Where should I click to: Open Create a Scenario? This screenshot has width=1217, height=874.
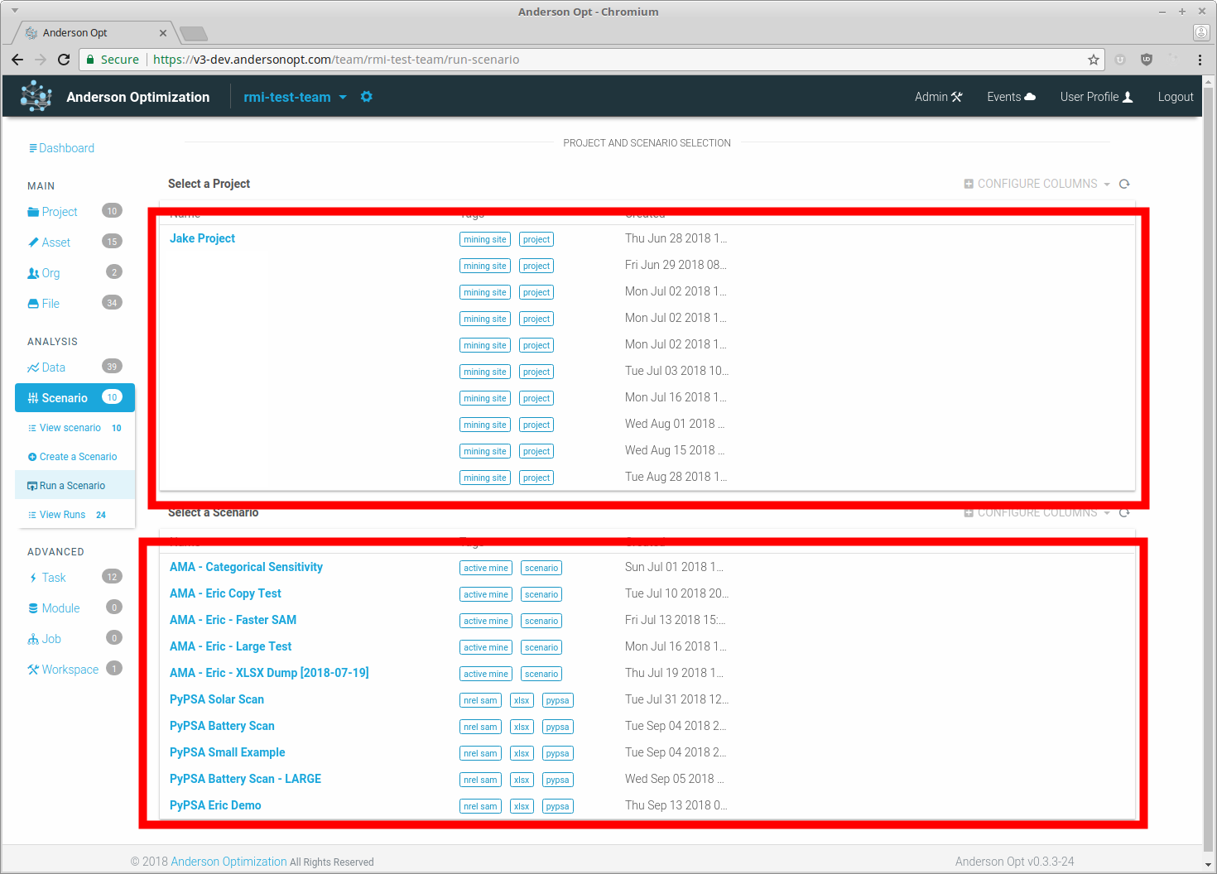[75, 457]
